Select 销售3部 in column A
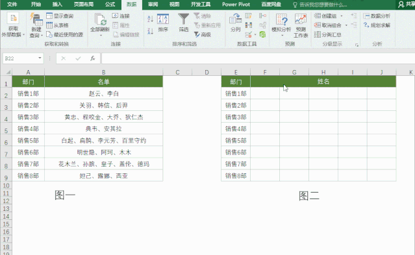The height and width of the screenshot is (255, 415). (x=28, y=117)
